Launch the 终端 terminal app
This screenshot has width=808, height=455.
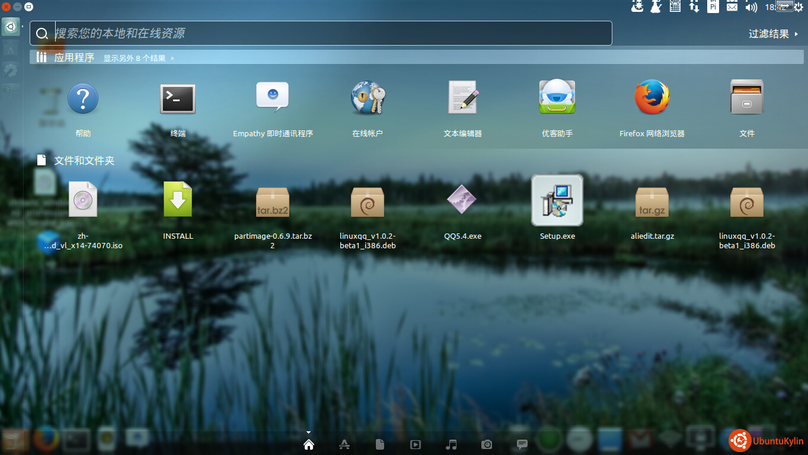[178, 98]
